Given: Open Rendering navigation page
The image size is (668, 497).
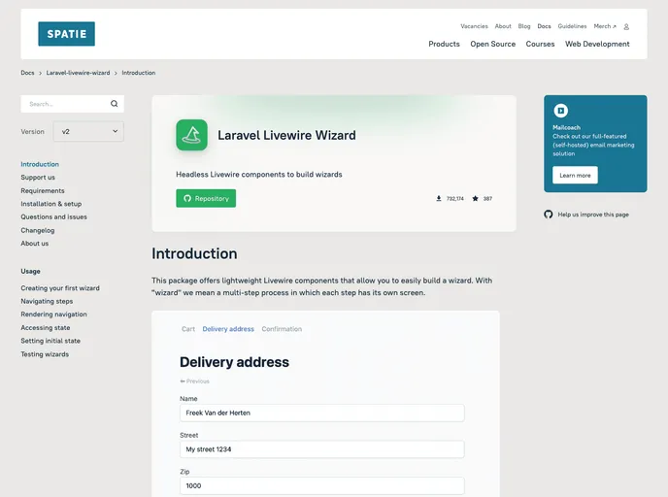Looking at the screenshot, I should [x=53, y=315].
